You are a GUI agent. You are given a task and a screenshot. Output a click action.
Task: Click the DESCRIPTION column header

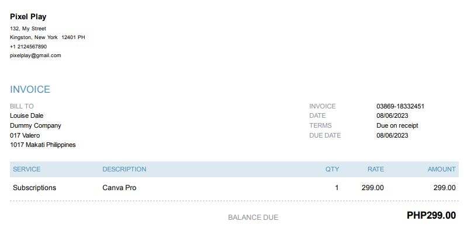pos(124,169)
